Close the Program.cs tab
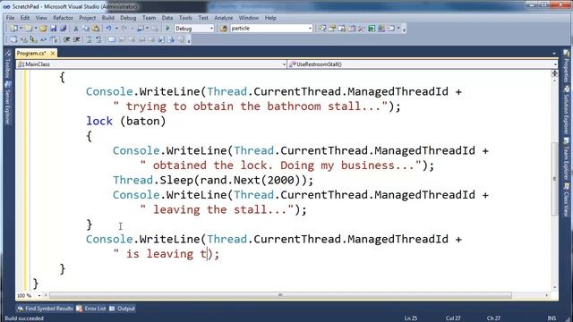The width and height of the screenshot is (573, 322). tap(53, 54)
